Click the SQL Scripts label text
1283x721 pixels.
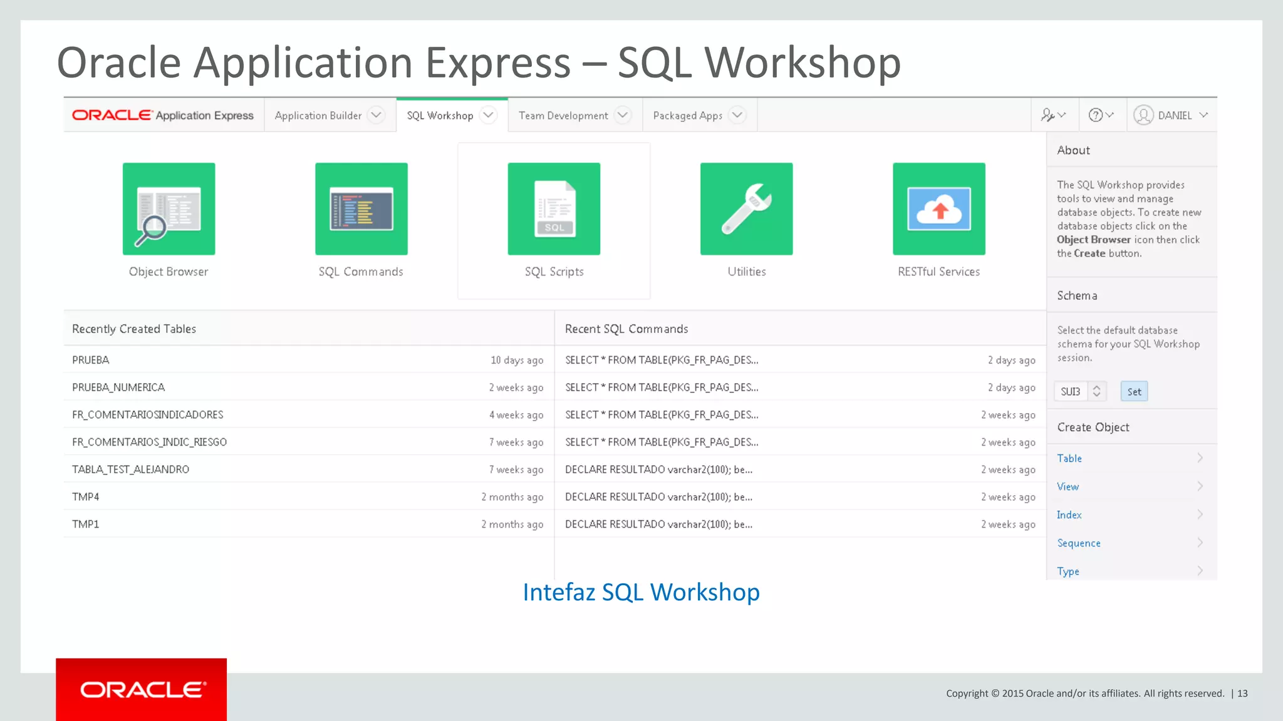[554, 272]
